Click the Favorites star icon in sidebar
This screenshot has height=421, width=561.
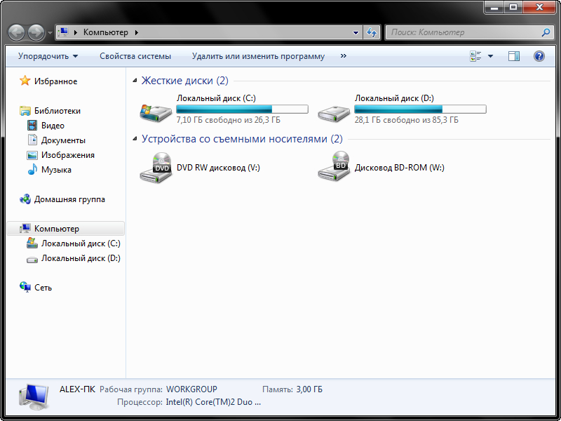click(25, 81)
